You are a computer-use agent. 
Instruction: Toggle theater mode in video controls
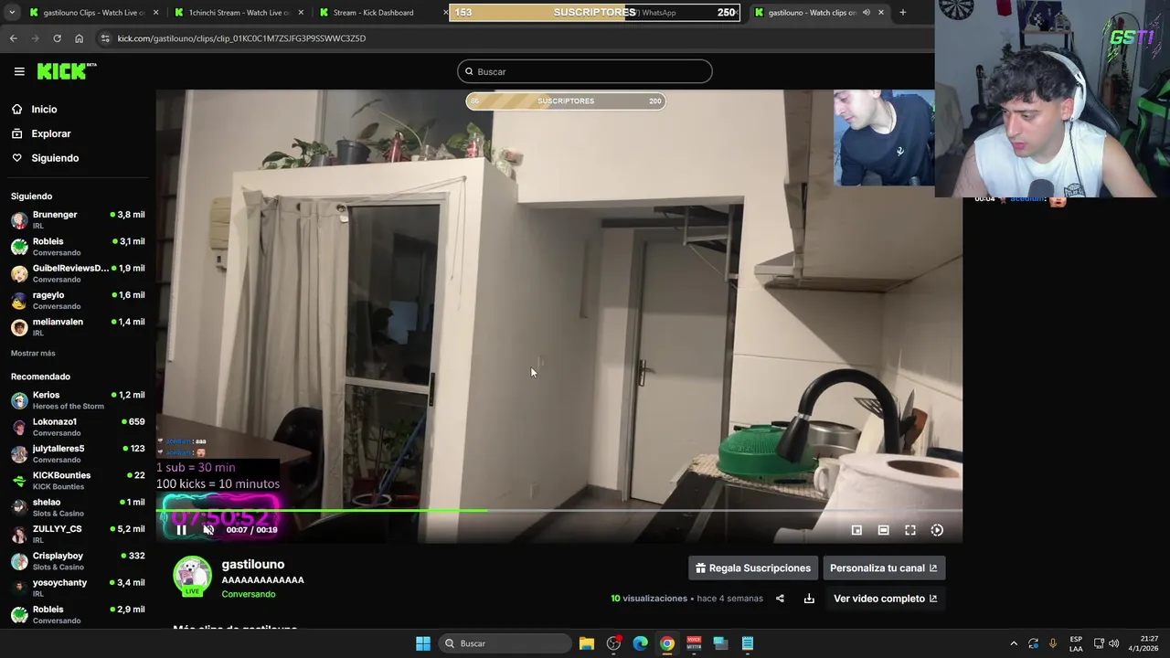coord(883,530)
